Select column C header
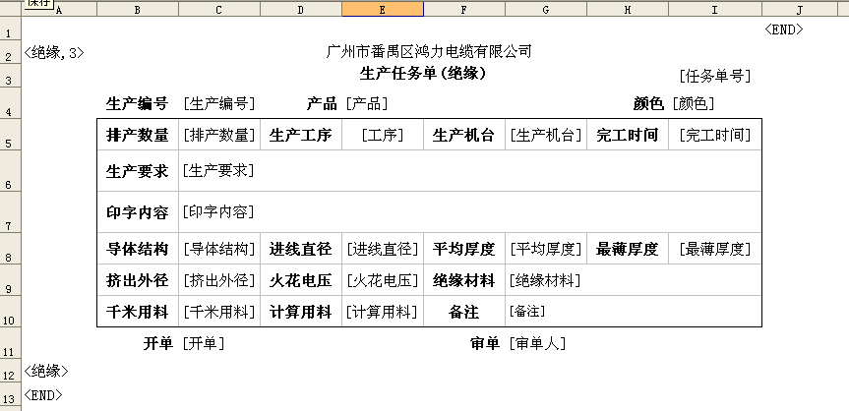Screen dimensions: 849x411 [219, 9]
